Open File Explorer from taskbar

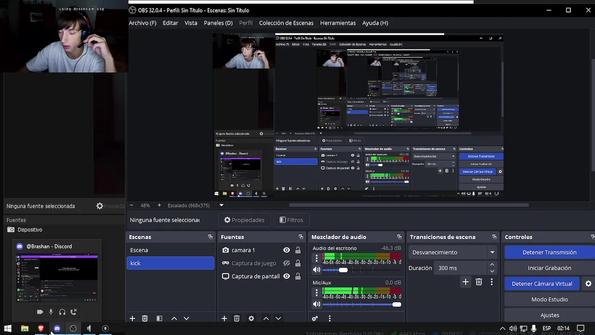click(25, 328)
